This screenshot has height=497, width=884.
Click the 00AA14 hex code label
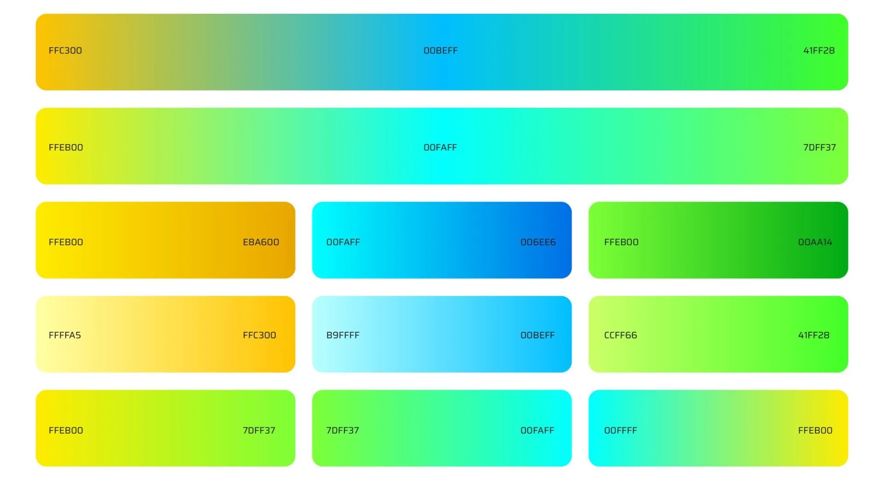815,242
